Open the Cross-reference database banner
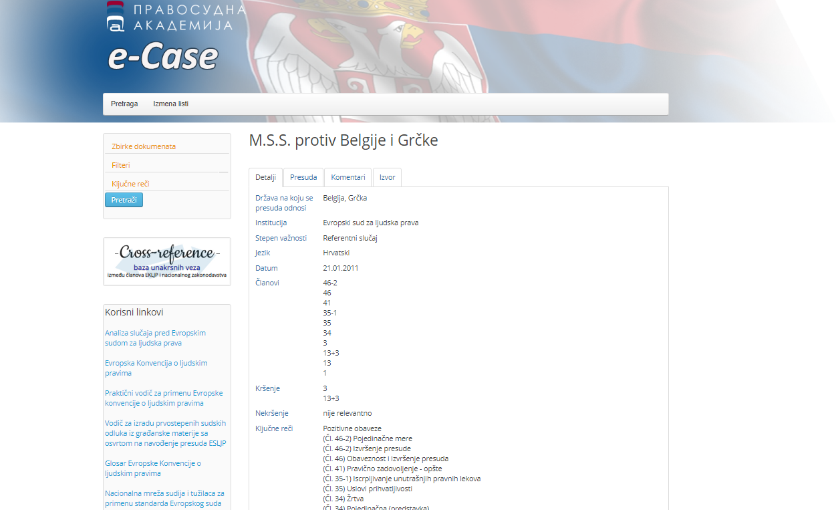 click(x=167, y=261)
